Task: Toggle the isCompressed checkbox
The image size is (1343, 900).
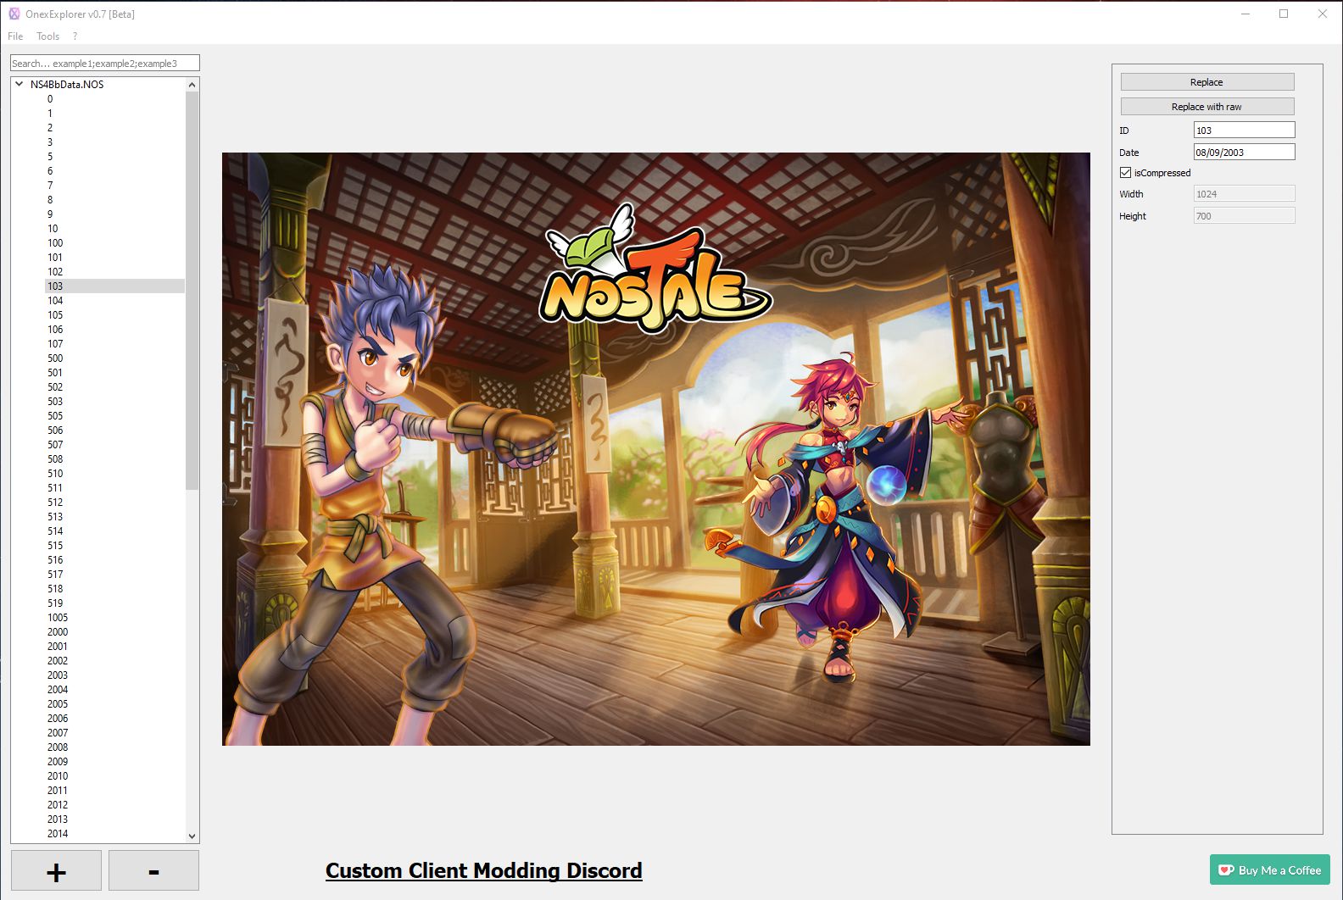Action: pos(1125,173)
